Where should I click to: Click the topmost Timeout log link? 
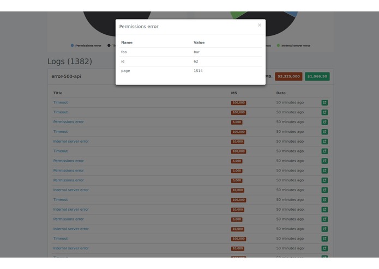(x=61, y=102)
